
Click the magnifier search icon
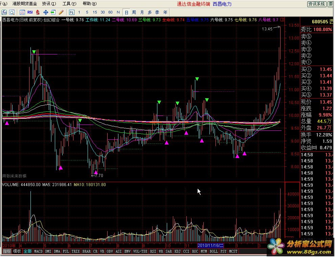point(12,12)
